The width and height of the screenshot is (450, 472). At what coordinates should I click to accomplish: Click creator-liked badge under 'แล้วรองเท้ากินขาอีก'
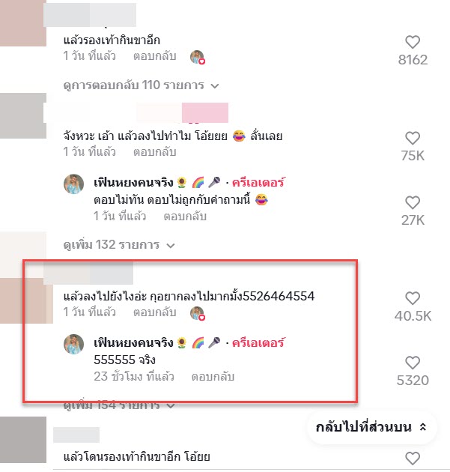[x=198, y=57]
